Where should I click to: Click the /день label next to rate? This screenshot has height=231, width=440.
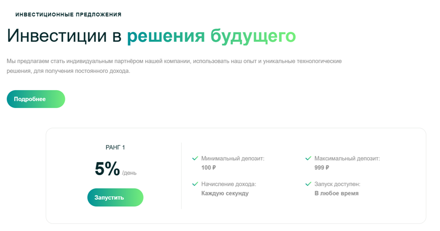tap(129, 172)
